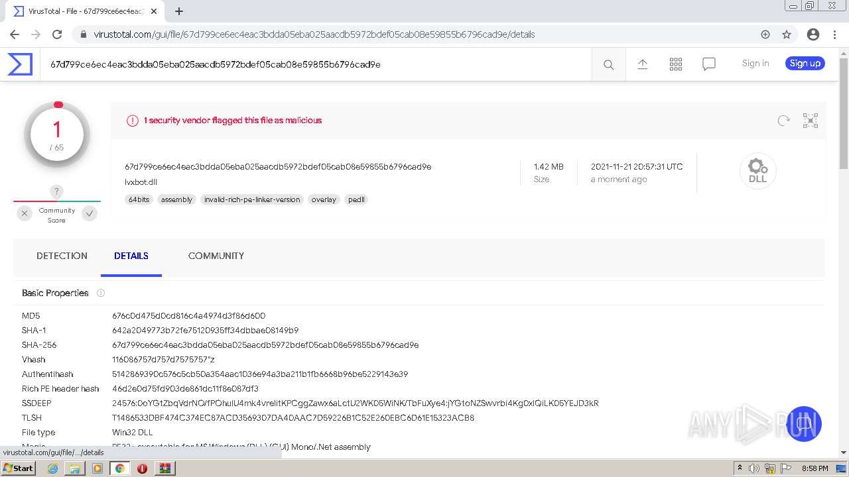
Task: Select the SHA-1 hash value
Action: tap(205, 331)
